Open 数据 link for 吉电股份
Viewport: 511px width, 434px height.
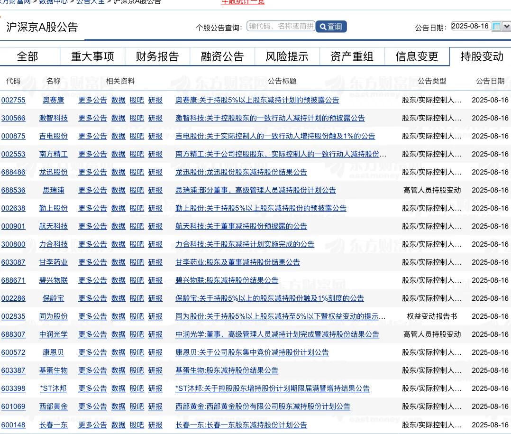(119, 136)
